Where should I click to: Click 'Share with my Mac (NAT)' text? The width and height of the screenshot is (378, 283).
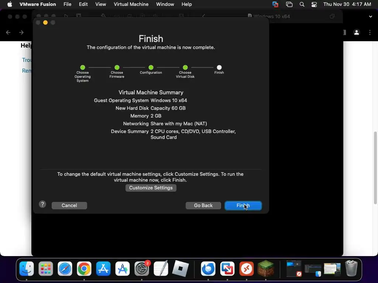click(179, 123)
